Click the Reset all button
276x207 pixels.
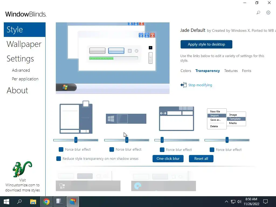point(201,158)
